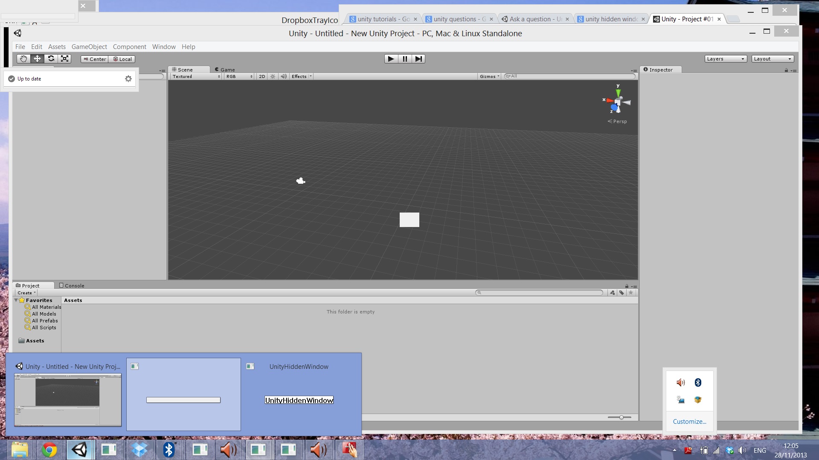Select the Rotate tool
Screen dimensions: 819x460
(x=51, y=59)
